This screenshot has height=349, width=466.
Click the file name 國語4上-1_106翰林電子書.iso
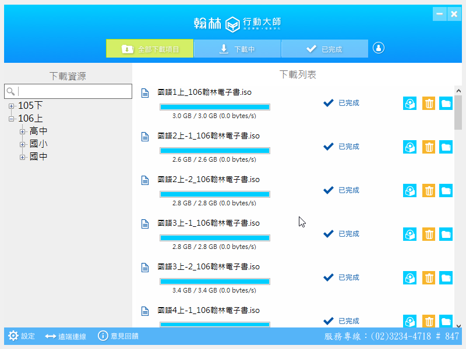click(x=209, y=311)
